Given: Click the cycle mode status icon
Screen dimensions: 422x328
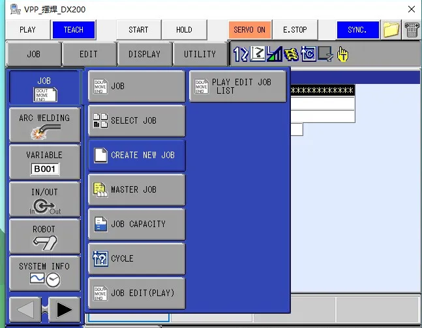Looking at the screenshot, I should [x=309, y=54].
